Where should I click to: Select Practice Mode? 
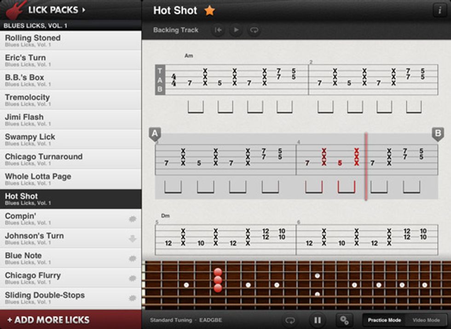point(384,320)
